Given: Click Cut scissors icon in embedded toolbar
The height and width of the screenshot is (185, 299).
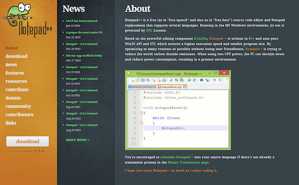Looking at the screenshot, I should click(x=171, y=80).
